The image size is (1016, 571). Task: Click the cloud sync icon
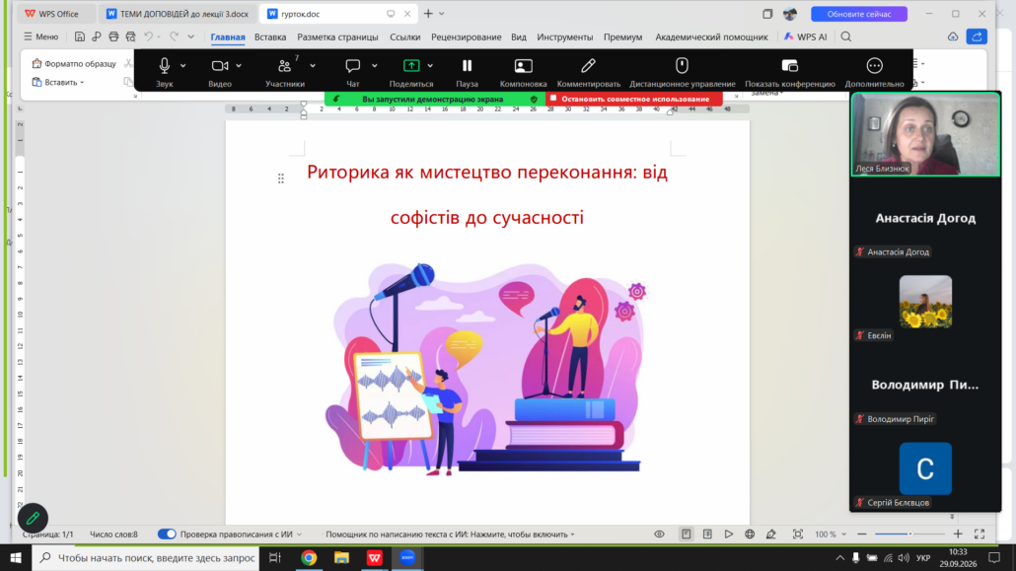pyautogui.click(x=953, y=36)
